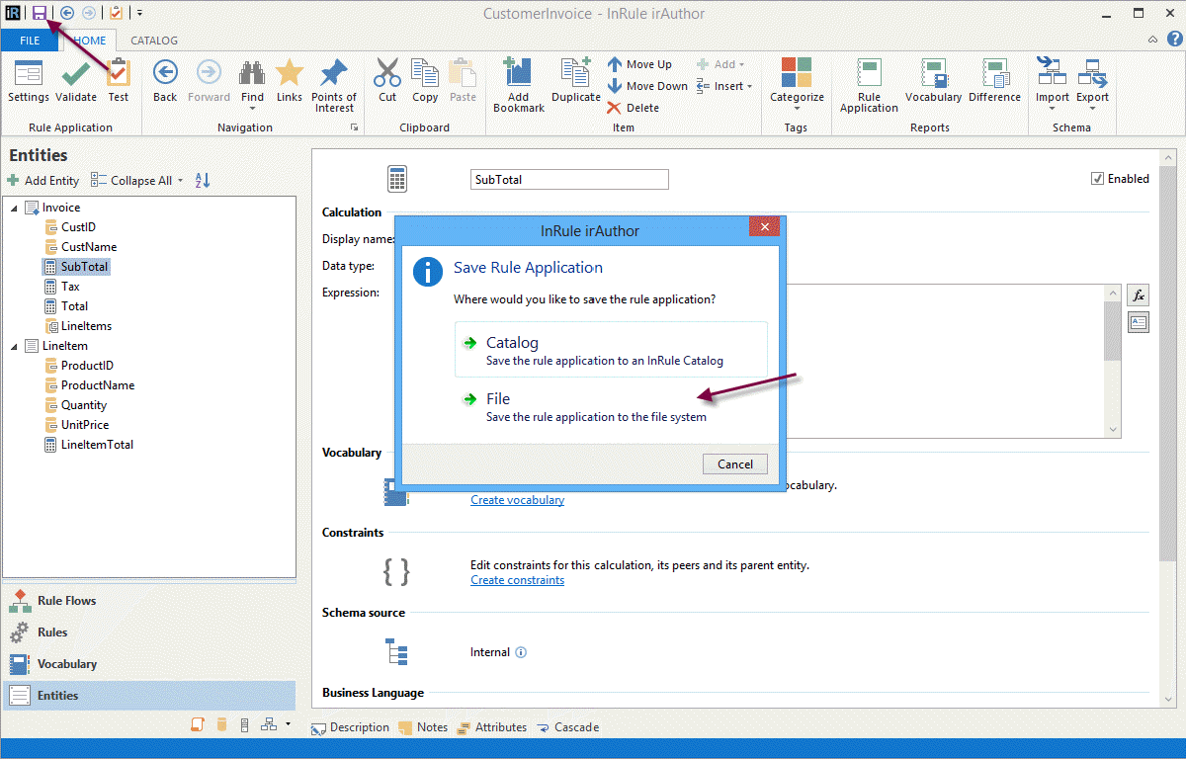Click the Points of Interest pin icon
The height and width of the screenshot is (759, 1186).
tap(334, 73)
